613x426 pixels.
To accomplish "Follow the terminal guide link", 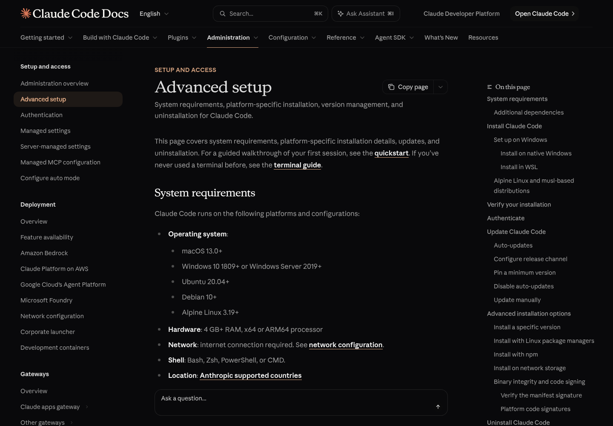I will point(298,165).
